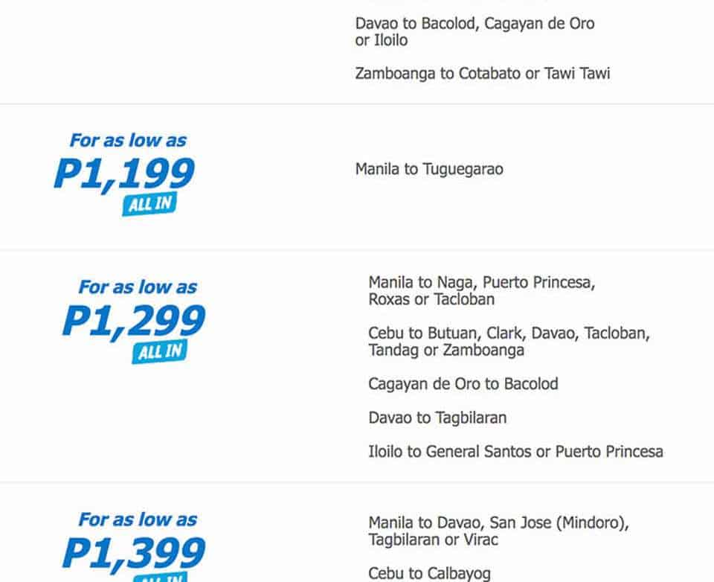This screenshot has width=714, height=582.
Task: Tap the ALL IN badge under P1,399
Action: (x=159, y=577)
